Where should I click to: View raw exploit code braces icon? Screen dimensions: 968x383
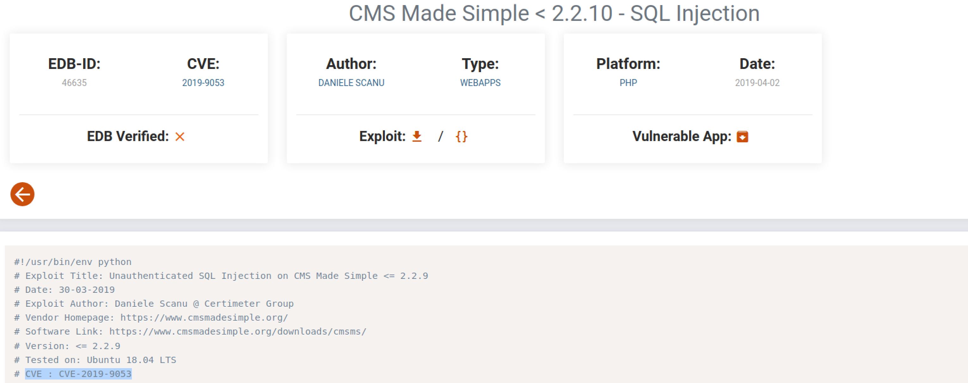461,136
